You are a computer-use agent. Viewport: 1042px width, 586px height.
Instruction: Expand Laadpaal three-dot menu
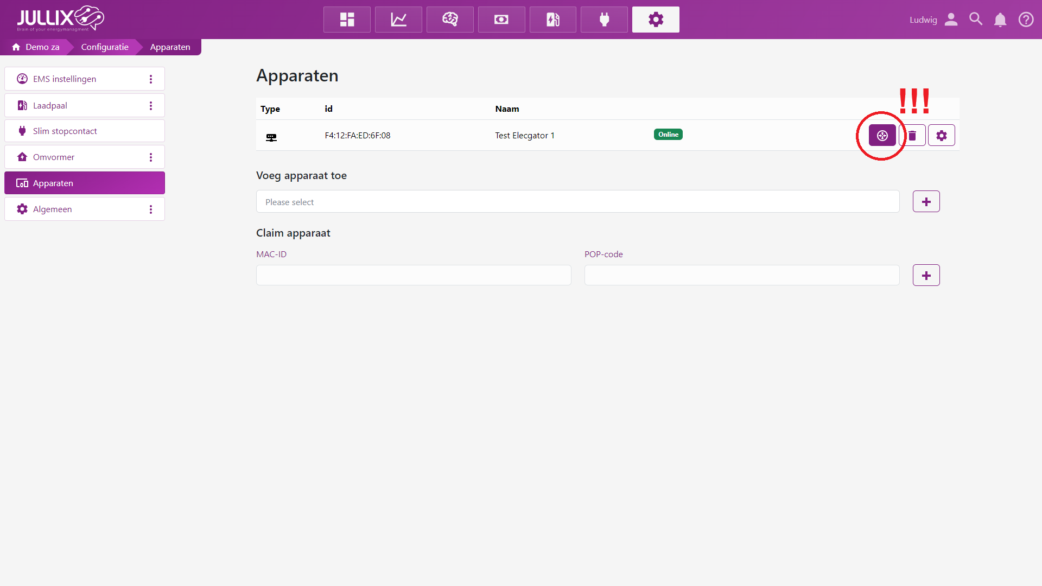pyautogui.click(x=151, y=106)
